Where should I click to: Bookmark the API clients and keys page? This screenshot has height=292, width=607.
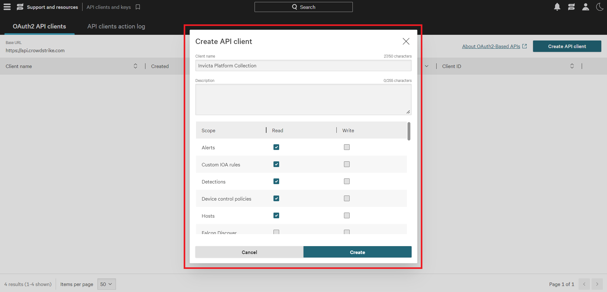[138, 7]
